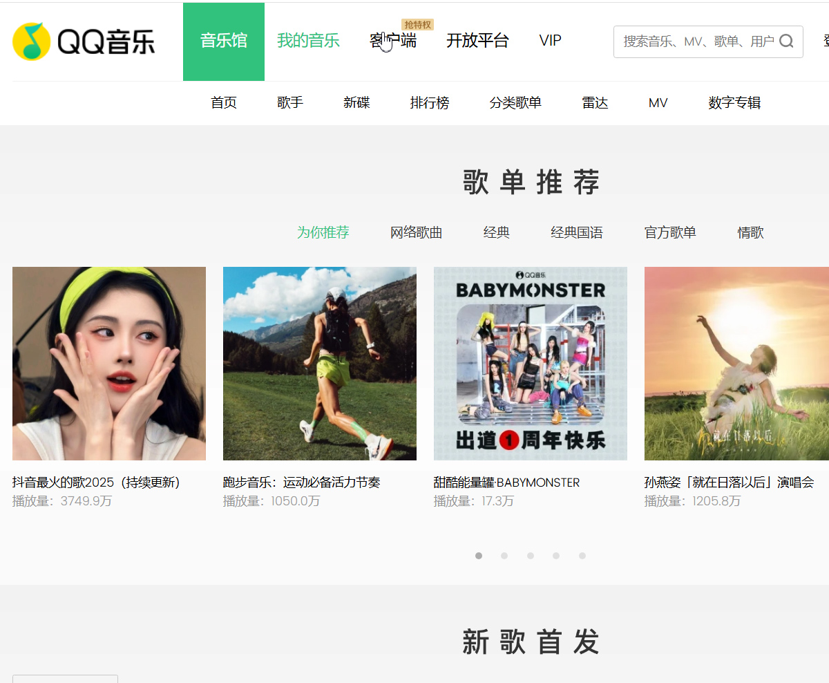Select the 数字专辑 nav link
The image size is (829, 683).
point(734,103)
